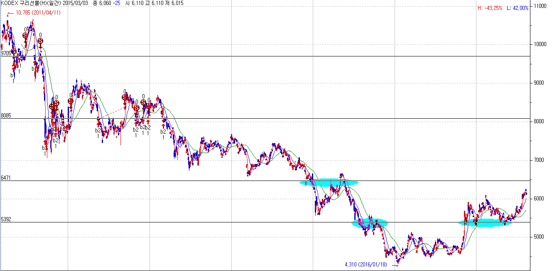Image resolution: width=552 pixels, height=271 pixels.
Task: Click the H: -43.25% indicator
Action: tap(491, 8)
